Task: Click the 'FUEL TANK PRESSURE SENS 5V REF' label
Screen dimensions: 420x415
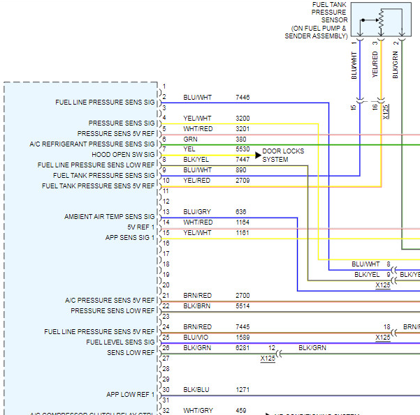Action: pyautogui.click(x=99, y=186)
